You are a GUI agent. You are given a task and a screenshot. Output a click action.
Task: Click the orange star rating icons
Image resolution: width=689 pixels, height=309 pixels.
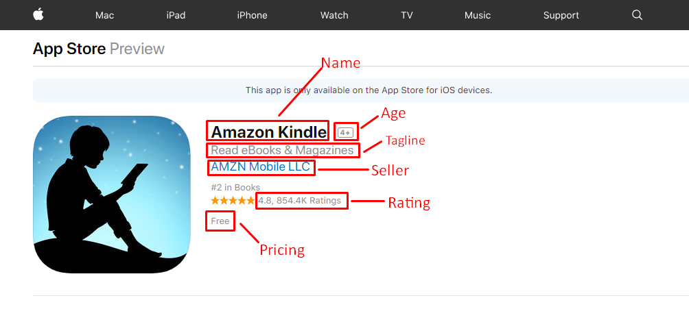tap(233, 201)
